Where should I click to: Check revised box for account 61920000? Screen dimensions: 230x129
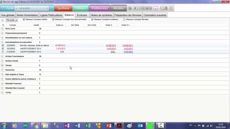pyautogui.click(x=3, y=52)
